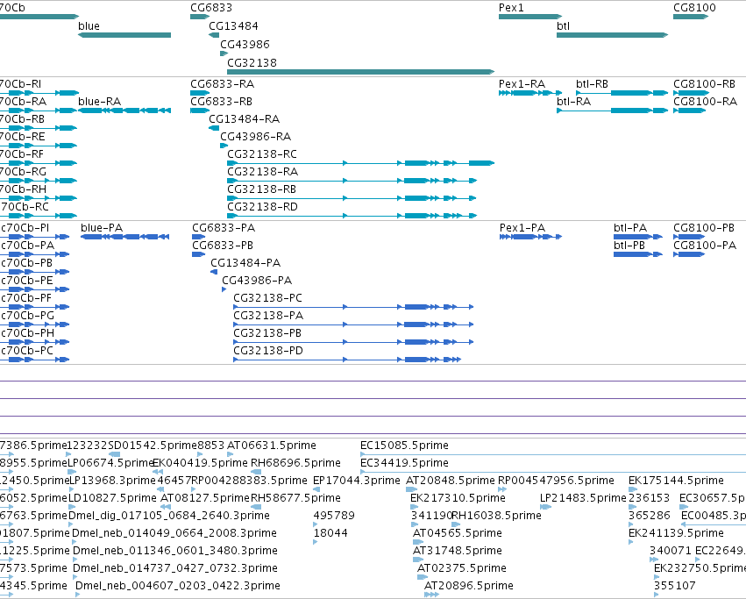
Task: Select protein CG6833-PB label
Action: pyautogui.click(x=223, y=246)
